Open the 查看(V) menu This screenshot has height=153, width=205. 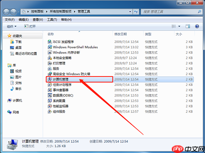click(x=38, y=20)
